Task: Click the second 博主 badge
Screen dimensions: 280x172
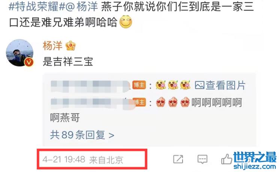Action: (139, 102)
